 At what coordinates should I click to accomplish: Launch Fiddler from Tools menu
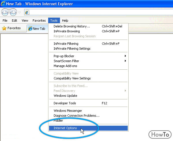coord(88,120)
